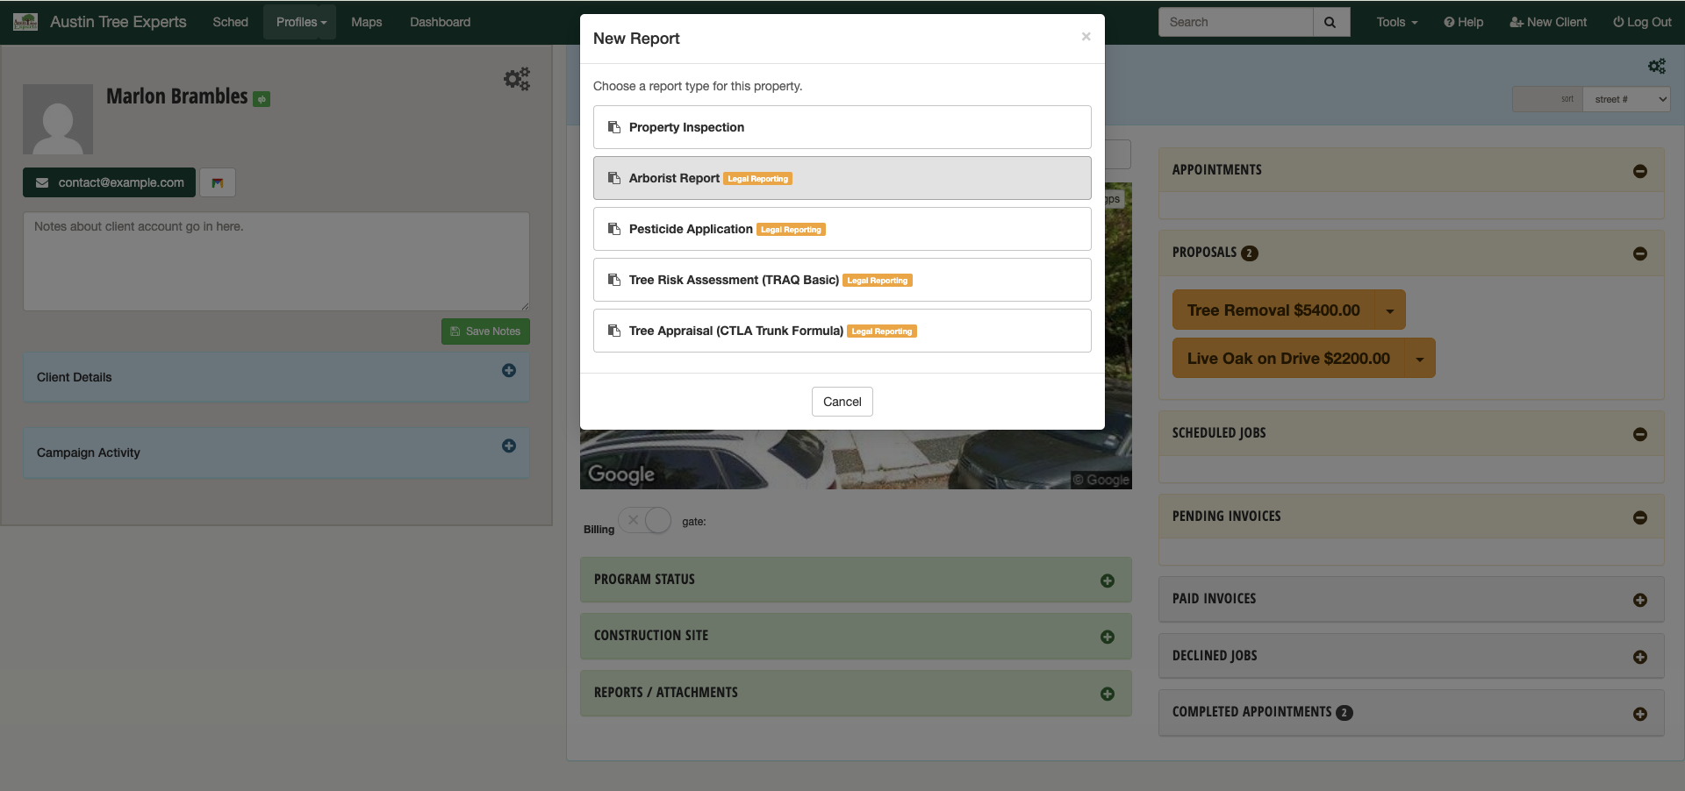Choose Tree Appraisal (CTLA Trunk Formula) report

[842, 331]
